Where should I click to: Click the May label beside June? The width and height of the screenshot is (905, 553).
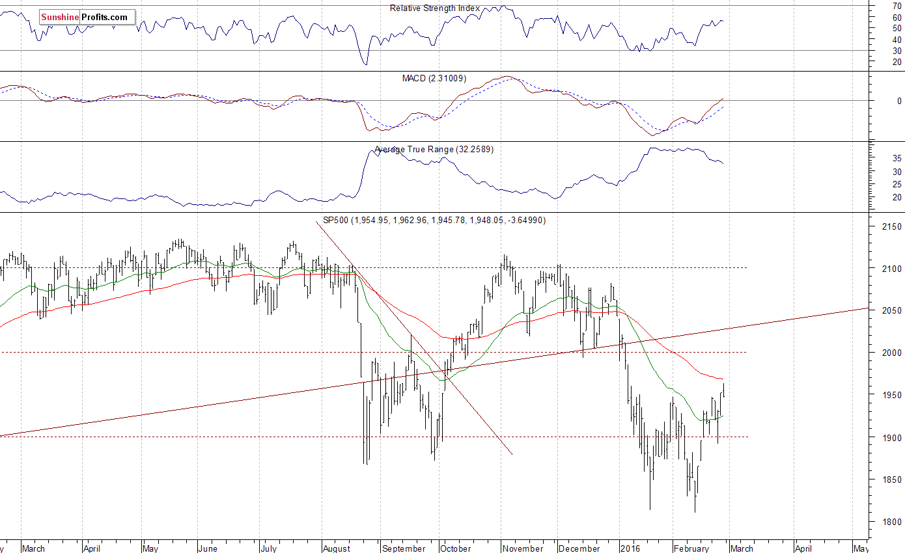click(x=150, y=548)
